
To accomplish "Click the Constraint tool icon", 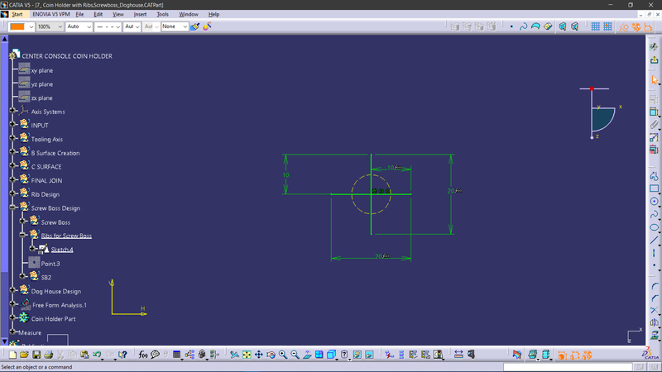I will point(654,112).
